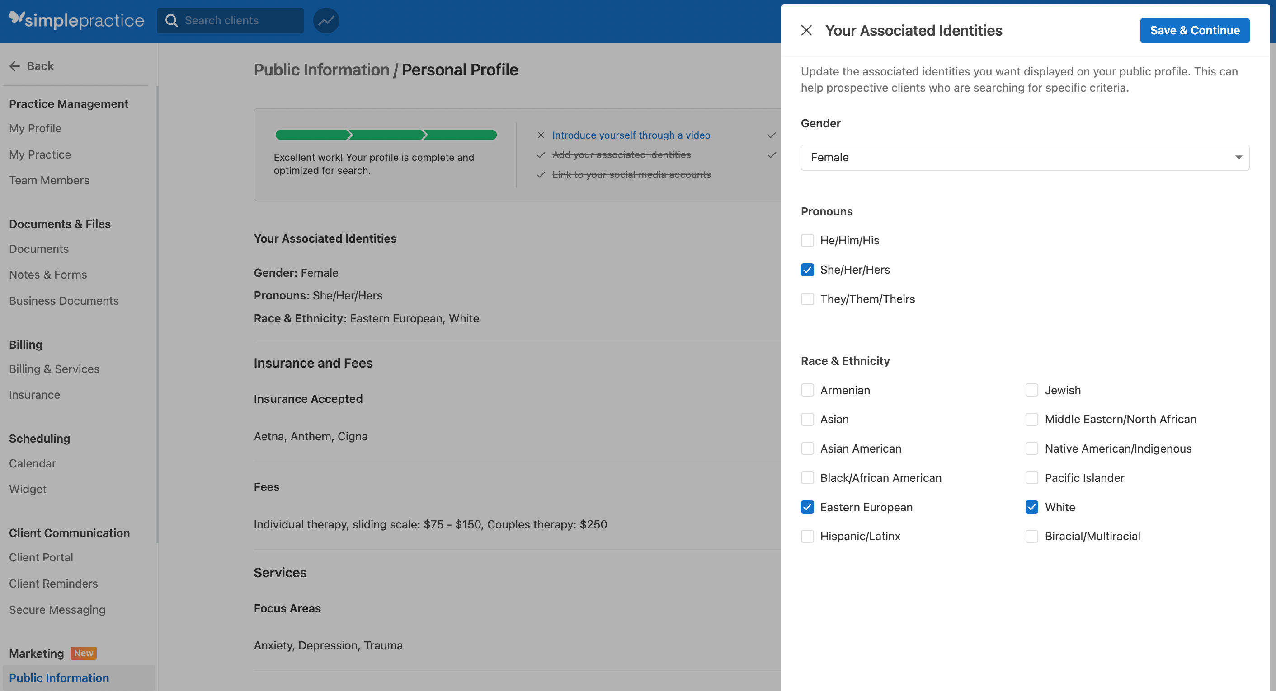Screen dimensions: 1276x691
Task: Click the Gender dropdown arrow
Action: pos(1238,158)
